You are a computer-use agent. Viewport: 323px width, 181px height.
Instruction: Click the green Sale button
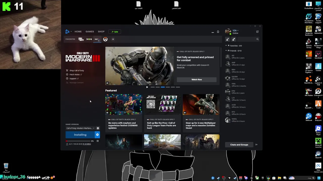click(x=115, y=32)
